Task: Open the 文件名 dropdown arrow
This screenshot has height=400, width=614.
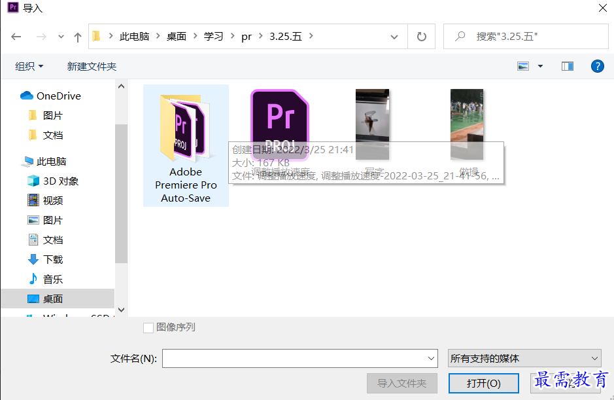Action: (431, 359)
